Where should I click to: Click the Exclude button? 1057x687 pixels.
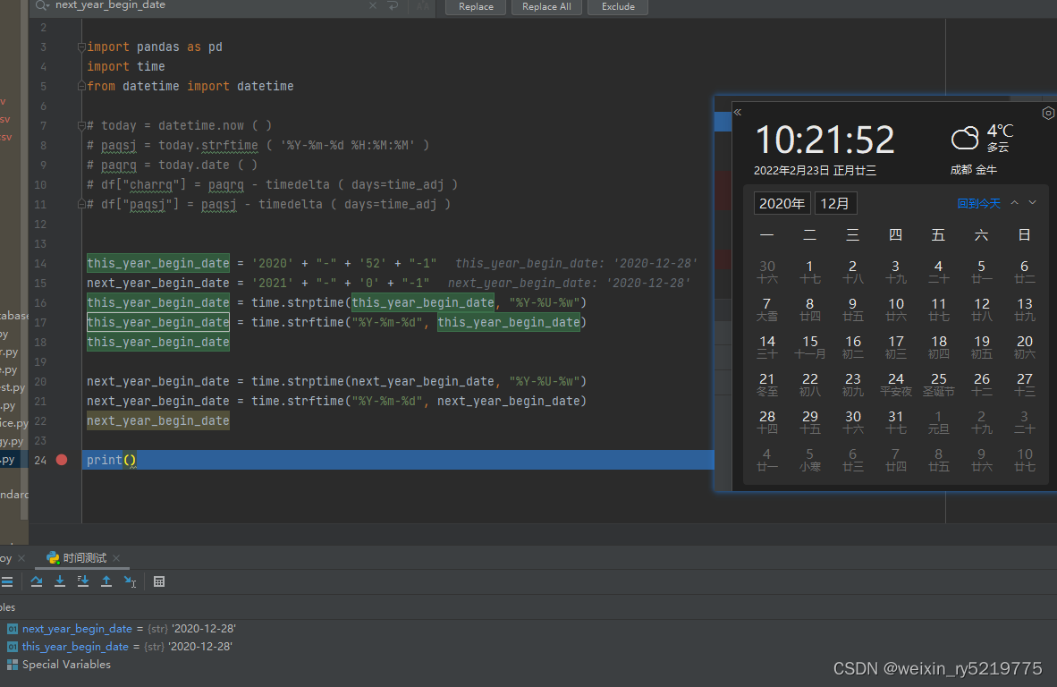[618, 7]
